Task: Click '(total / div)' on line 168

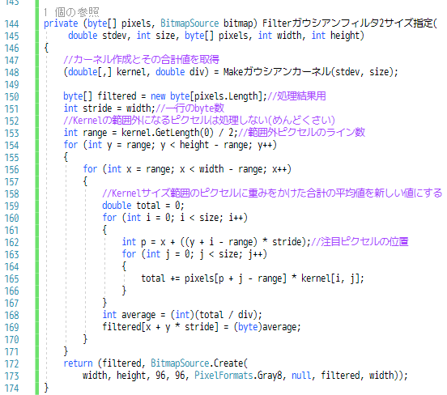Action: [x=226, y=315]
